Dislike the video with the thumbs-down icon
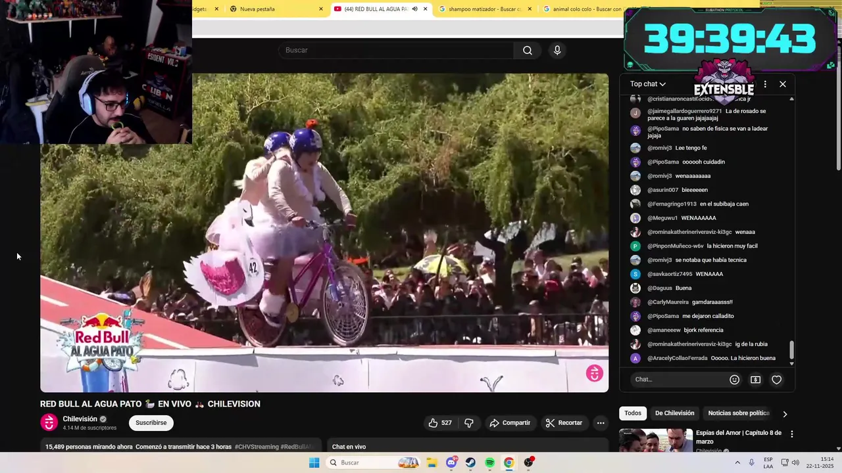The image size is (842, 473). coord(469,423)
